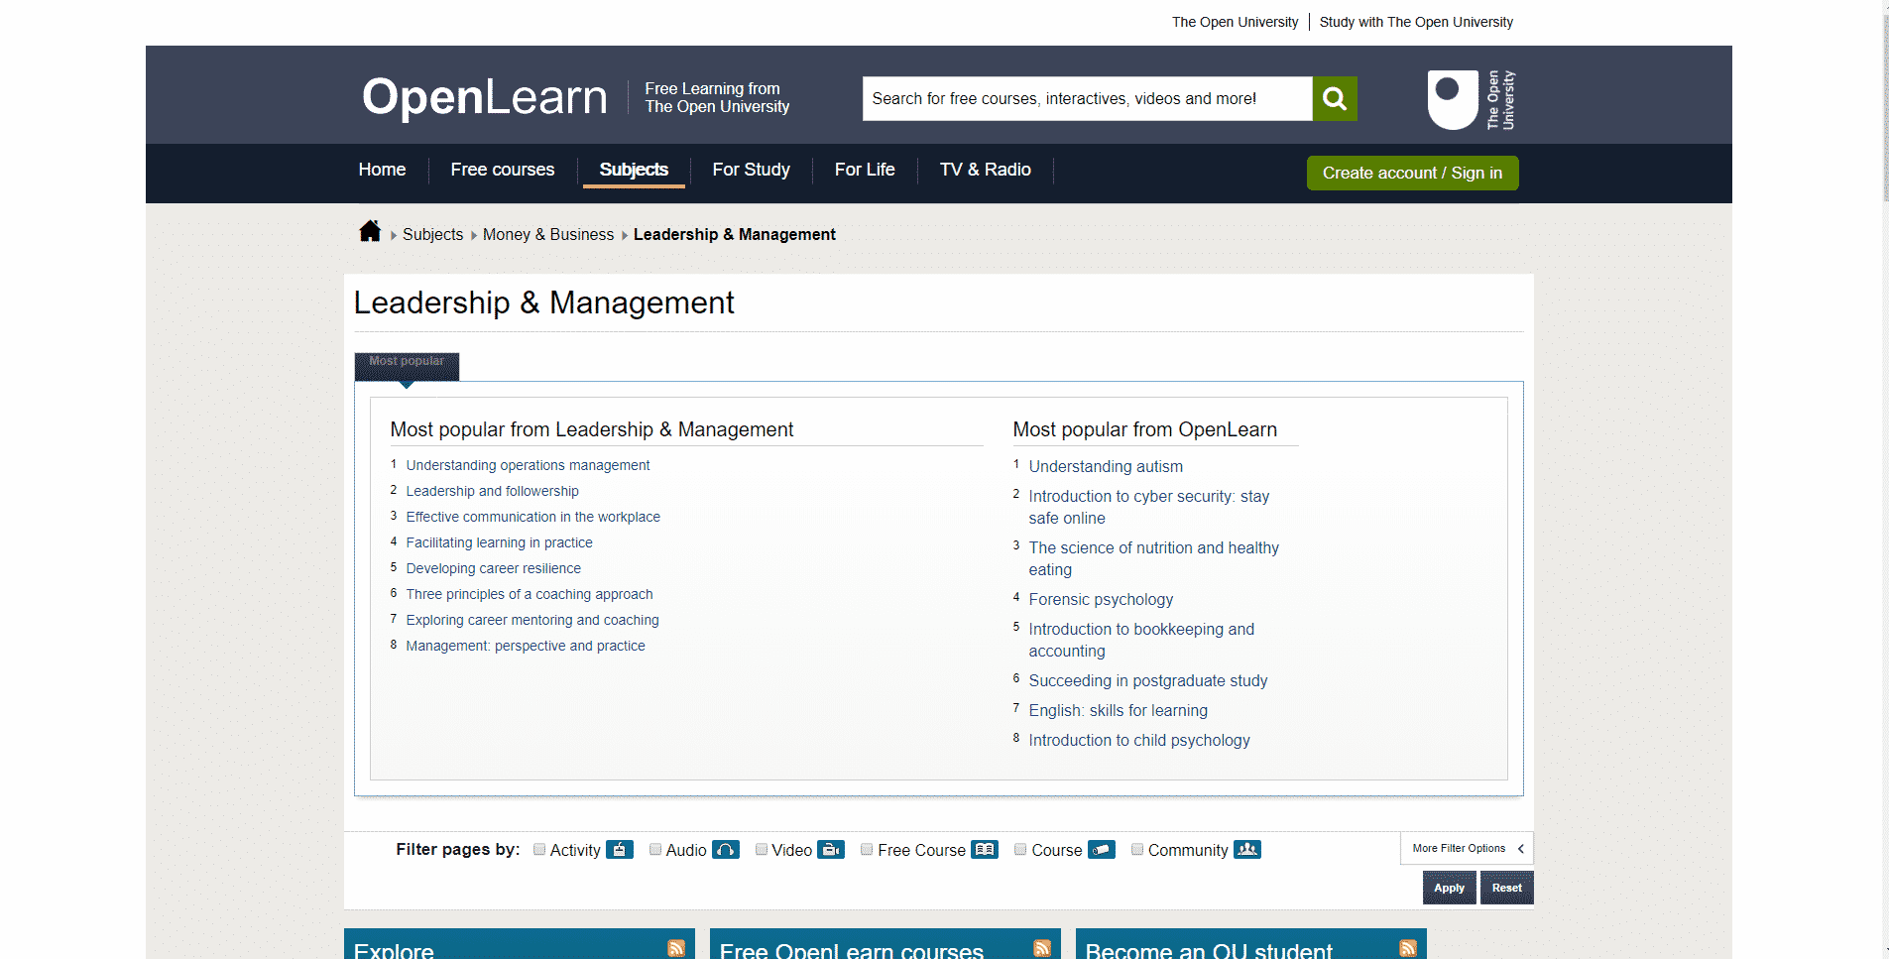
Task: Click the Community people icon
Action: pyautogui.click(x=1247, y=850)
